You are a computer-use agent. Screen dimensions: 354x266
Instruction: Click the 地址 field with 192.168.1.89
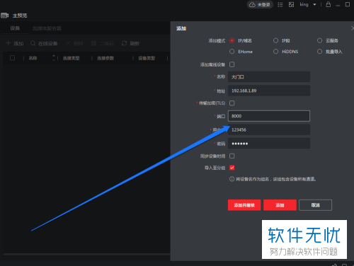[x=269, y=91]
